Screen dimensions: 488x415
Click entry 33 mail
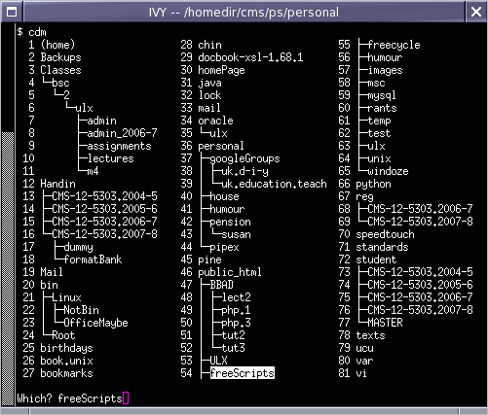(209, 108)
